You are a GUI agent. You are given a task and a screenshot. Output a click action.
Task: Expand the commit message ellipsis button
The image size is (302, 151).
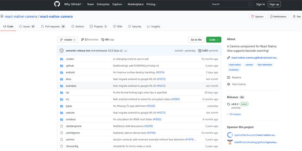coord(126,51)
